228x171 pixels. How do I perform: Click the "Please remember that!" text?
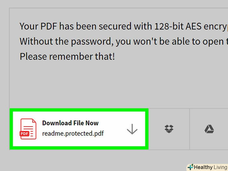click(x=67, y=57)
